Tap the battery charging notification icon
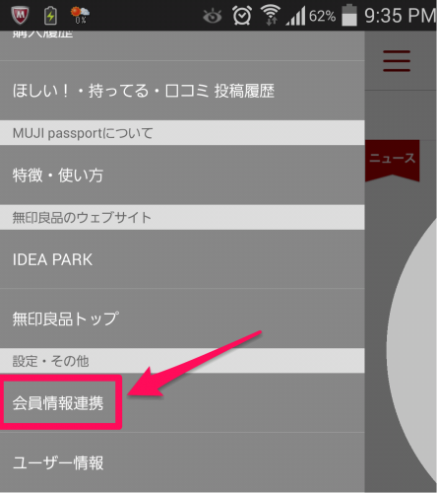Viewport: 437px width, 493px height. (50, 16)
